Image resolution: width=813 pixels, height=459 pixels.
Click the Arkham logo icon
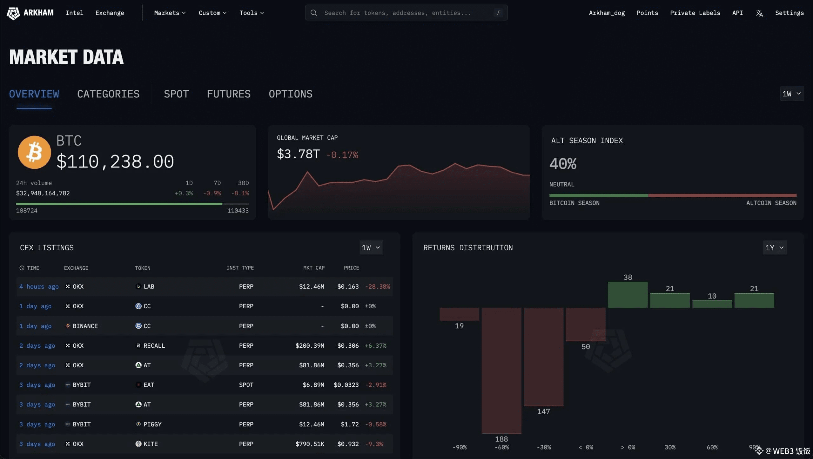(x=13, y=13)
